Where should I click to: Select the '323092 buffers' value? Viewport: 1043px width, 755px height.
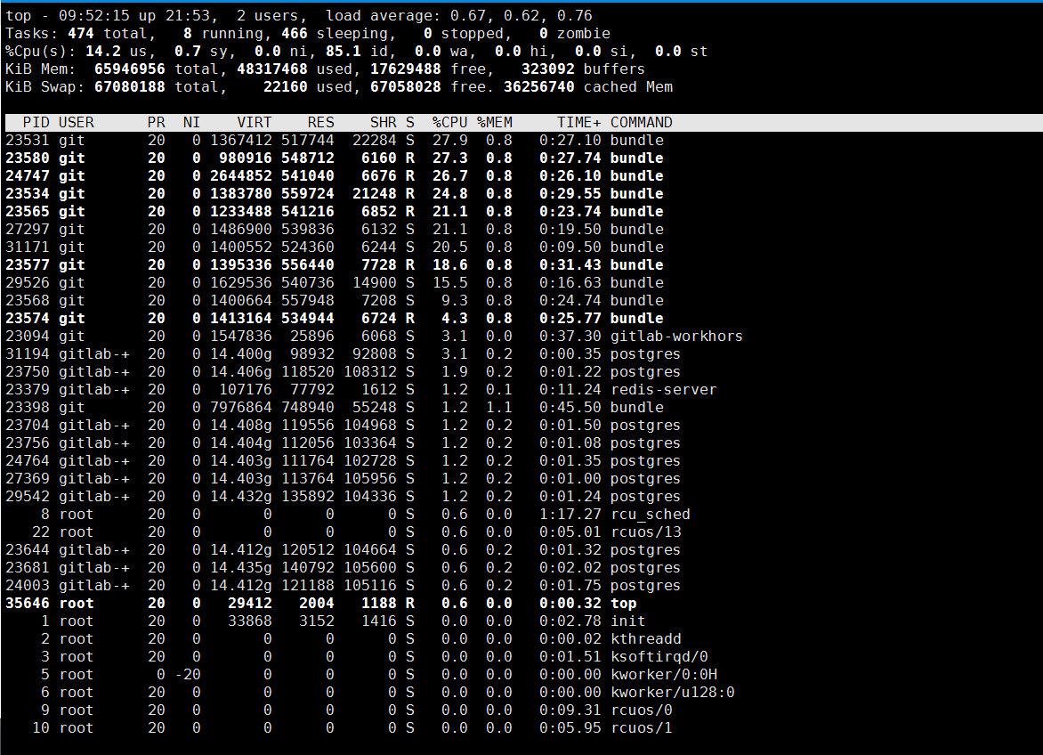(584, 69)
